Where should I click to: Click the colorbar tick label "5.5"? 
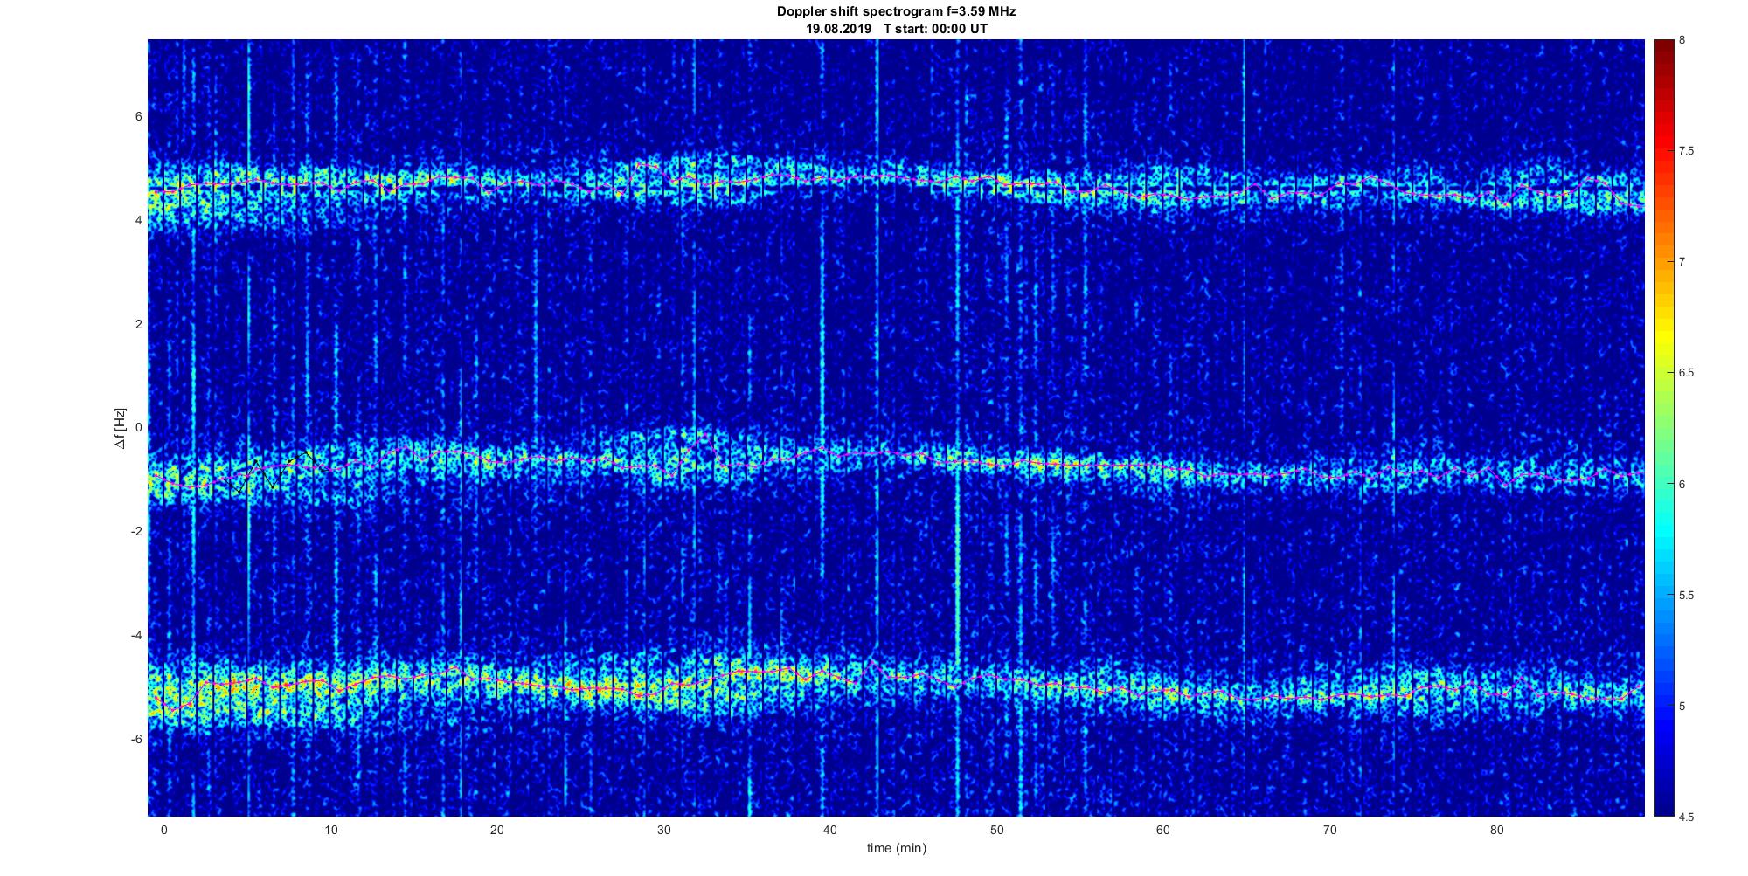[x=1686, y=595]
